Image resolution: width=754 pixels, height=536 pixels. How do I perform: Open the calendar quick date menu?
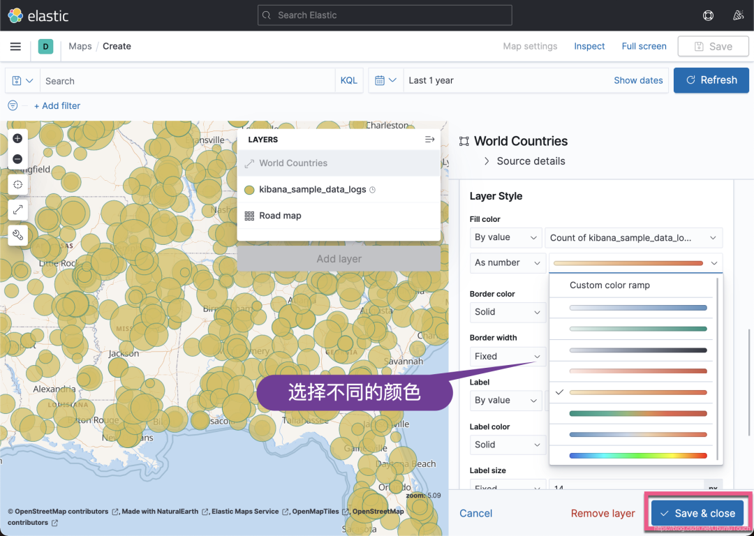pyautogui.click(x=385, y=80)
